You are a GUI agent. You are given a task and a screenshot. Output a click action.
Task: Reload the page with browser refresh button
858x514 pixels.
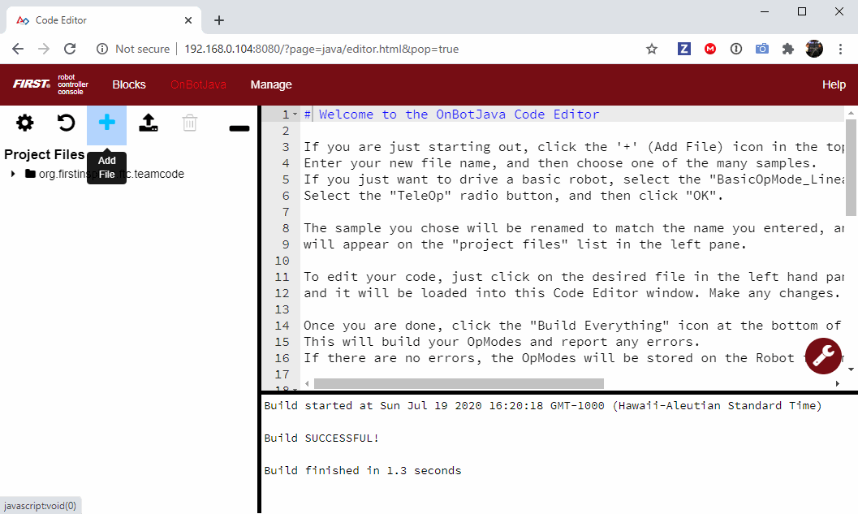click(x=70, y=49)
